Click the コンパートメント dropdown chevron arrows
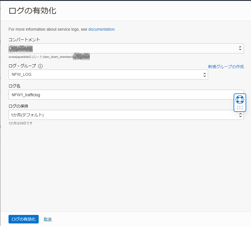Viewport: 251px width, 226px height. tap(240, 49)
